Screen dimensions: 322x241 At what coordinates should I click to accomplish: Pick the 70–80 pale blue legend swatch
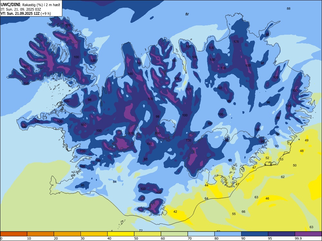click(201, 234)
